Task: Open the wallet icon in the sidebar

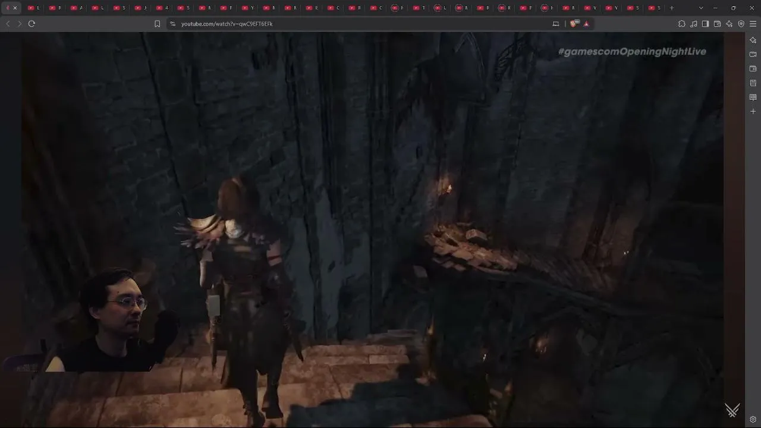Action: [753, 68]
